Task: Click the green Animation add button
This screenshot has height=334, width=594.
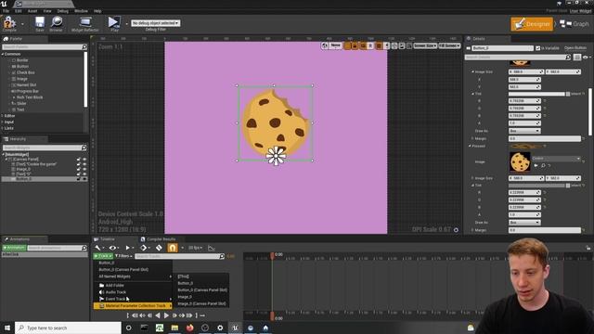Action: click(x=14, y=248)
